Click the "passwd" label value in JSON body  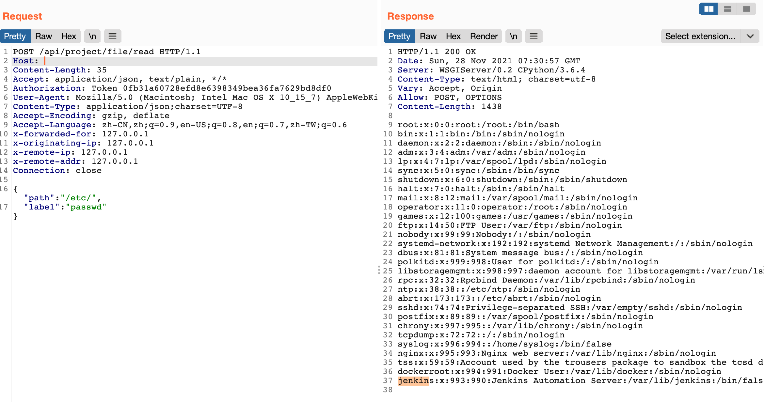(86, 207)
